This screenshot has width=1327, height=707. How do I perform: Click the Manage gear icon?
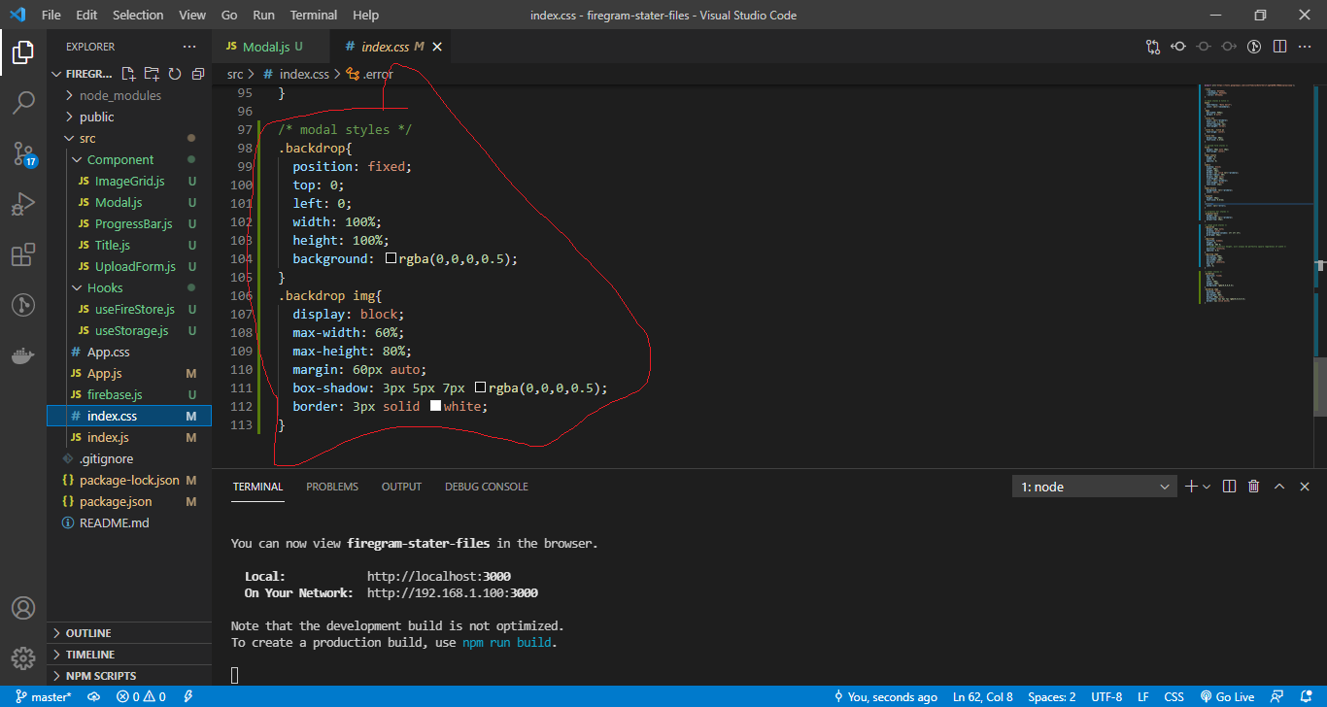(23, 657)
